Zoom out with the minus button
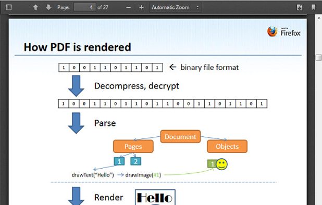 coord(129,8)
